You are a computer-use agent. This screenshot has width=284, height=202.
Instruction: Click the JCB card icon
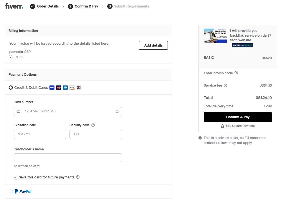pyautogui.click(x=79, y=88)
